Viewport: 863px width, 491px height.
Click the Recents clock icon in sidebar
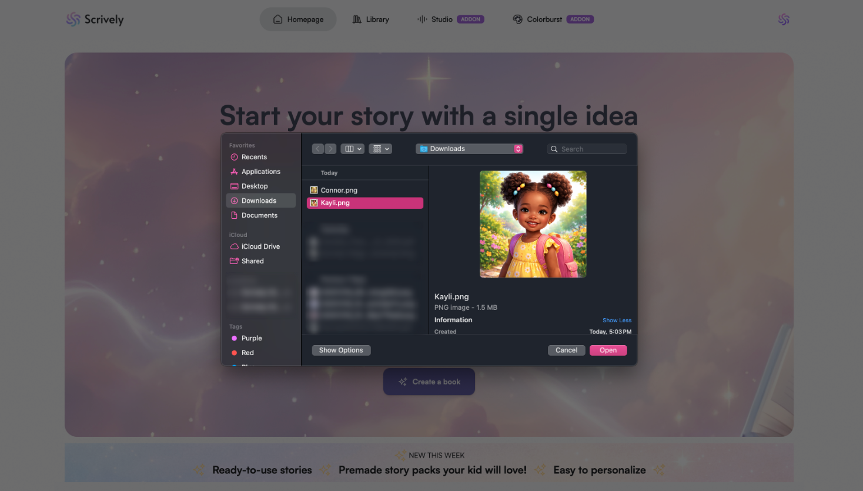pyautogui.click(x=234, y=157)
